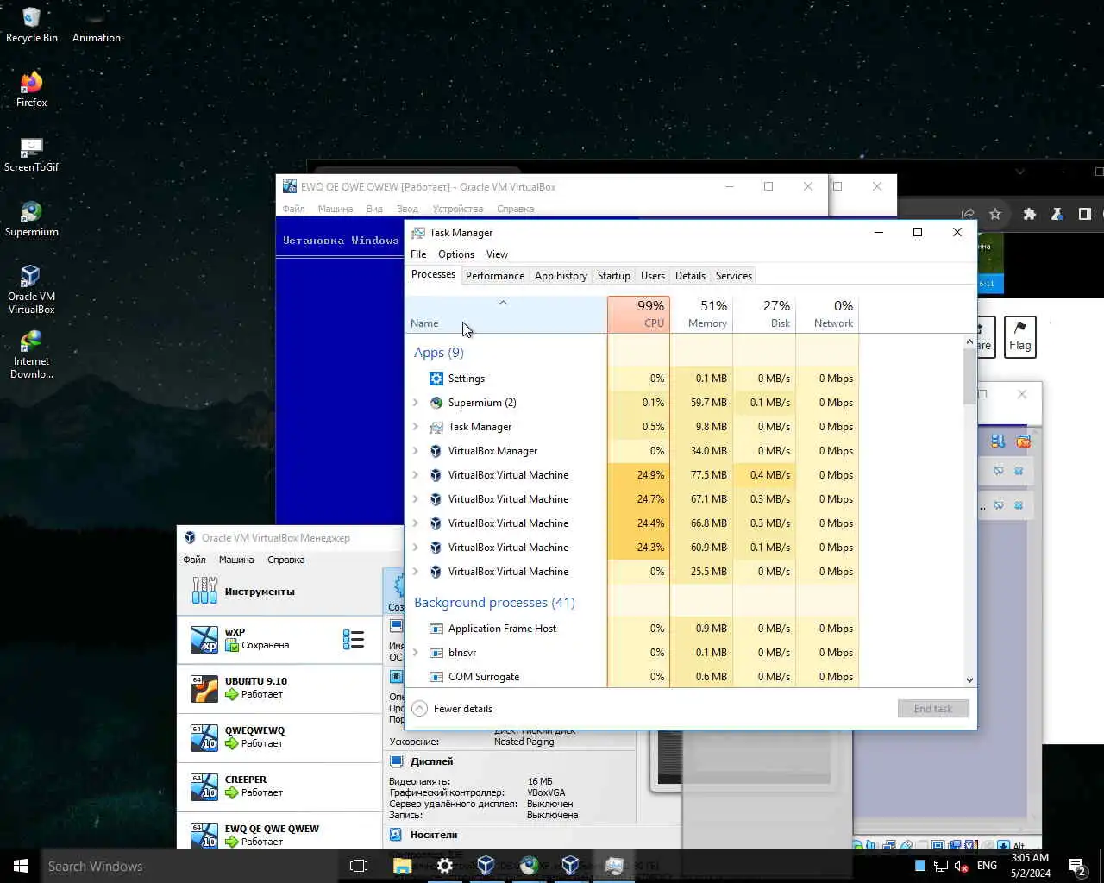Image resolution: width=1104 pixels, height=883 pixels.
Task: Switch to the Startup tab
Action: (614, 276)
